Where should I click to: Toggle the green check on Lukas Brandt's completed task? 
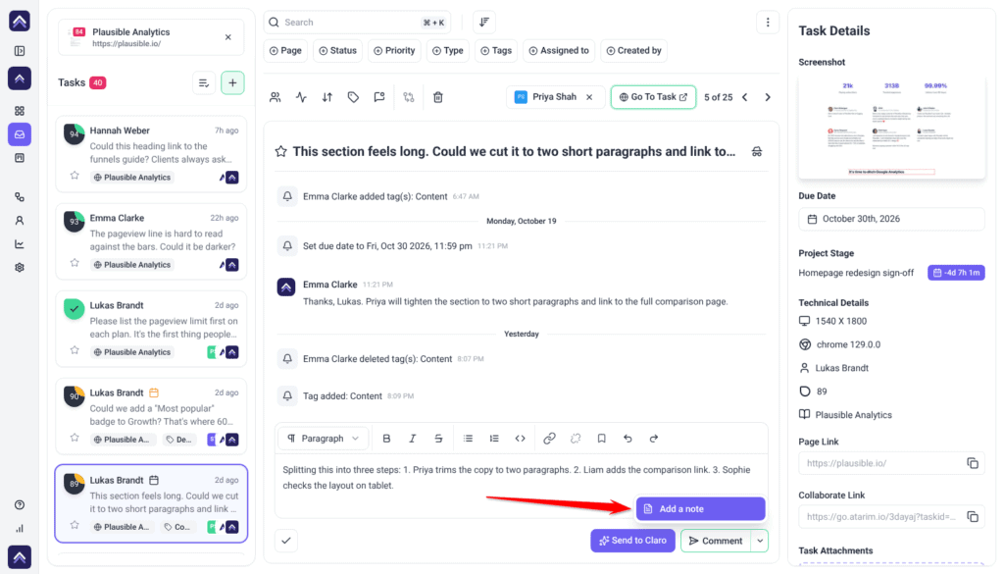75,309
